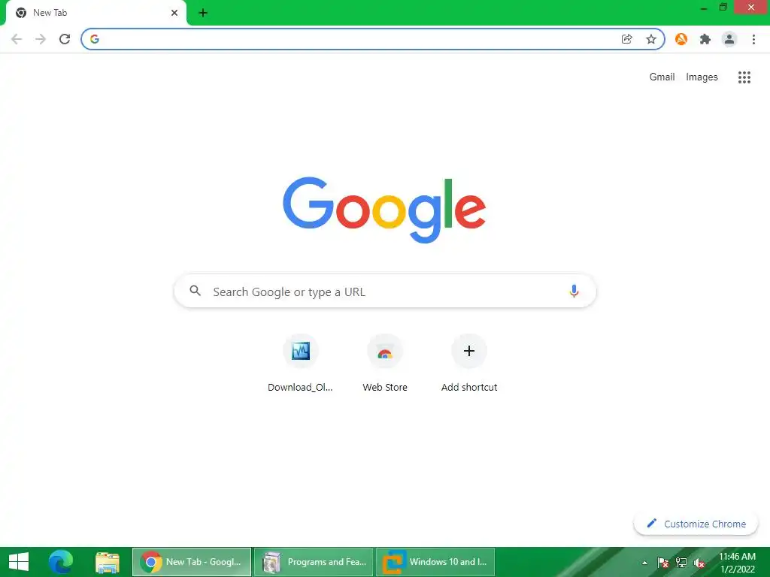The width and height of the screenshot is (770, 577).
Task: Open the orange Avast extension icon
Action: coord(681,39)
